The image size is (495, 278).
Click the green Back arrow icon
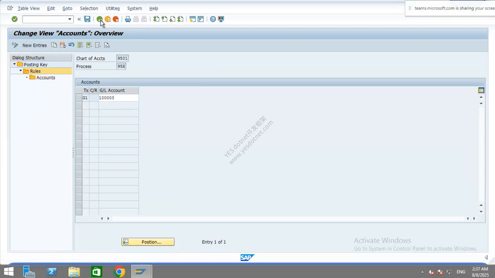[x=100, y=19]
